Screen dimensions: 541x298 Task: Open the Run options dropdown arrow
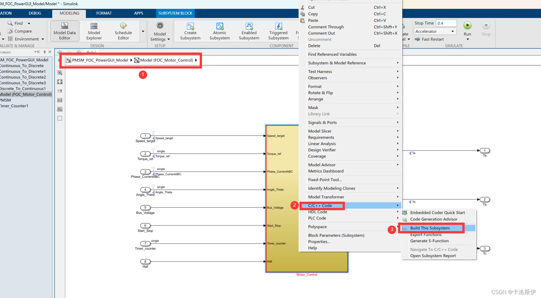click(468, 39)
